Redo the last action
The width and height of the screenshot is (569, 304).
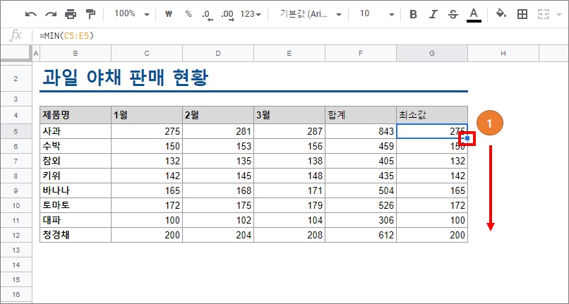tap(51, 14)
